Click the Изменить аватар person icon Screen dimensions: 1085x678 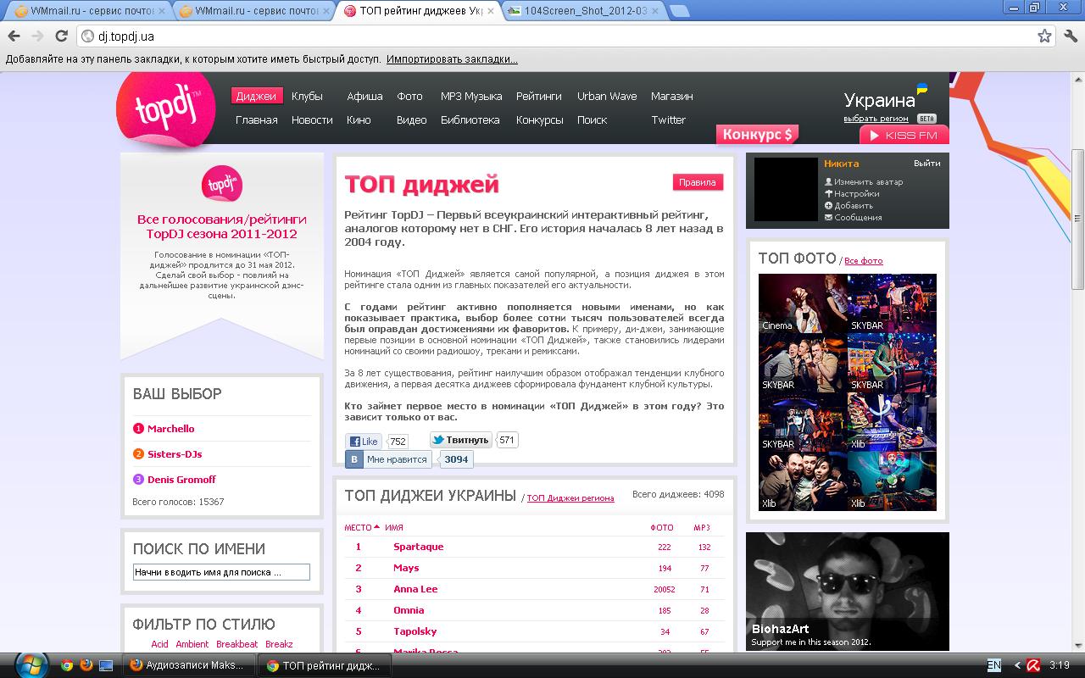point(828,182)
